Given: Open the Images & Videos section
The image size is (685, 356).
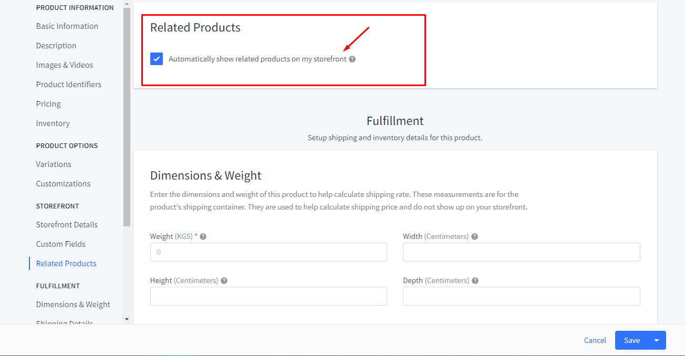Looking at the screenshot, I should tap(64, 65).
